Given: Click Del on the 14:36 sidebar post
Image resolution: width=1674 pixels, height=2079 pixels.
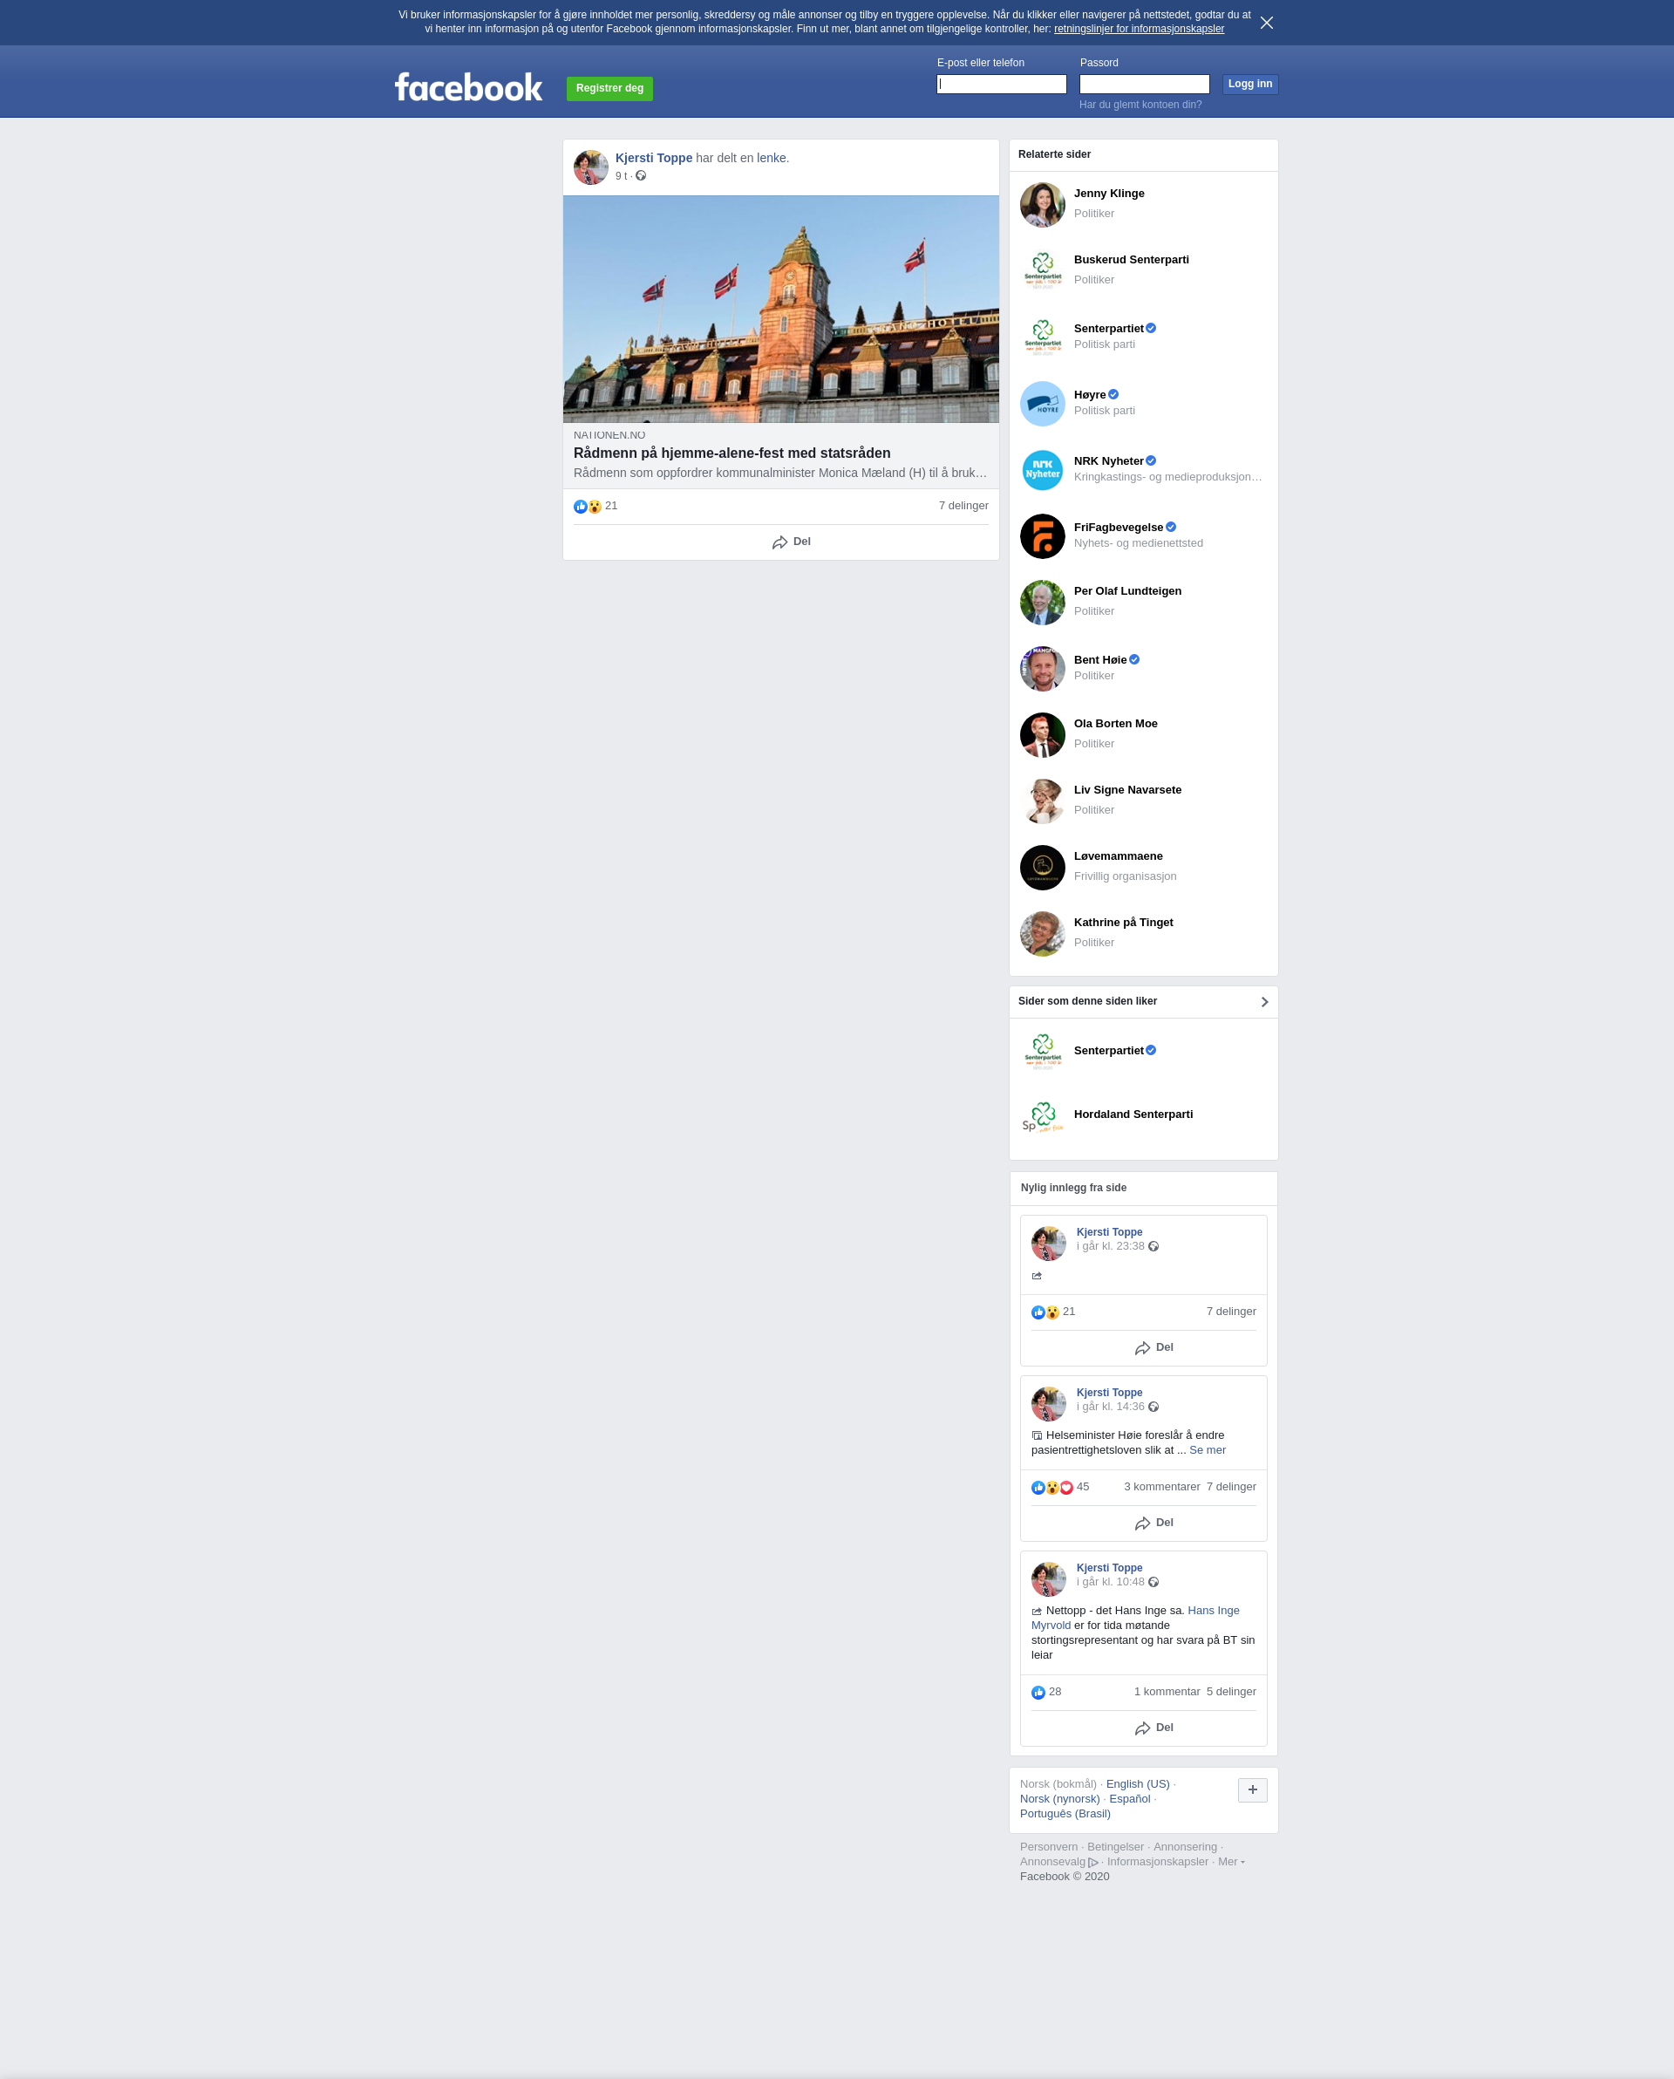Looking at the screenshot, I should 1154,1523.
